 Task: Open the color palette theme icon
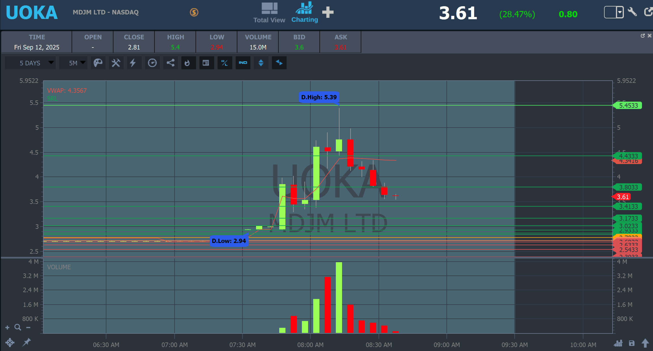pyautogui.click(x=98, y=63)
